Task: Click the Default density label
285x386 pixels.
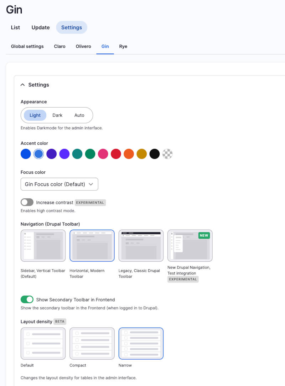Action: point(27,365)
